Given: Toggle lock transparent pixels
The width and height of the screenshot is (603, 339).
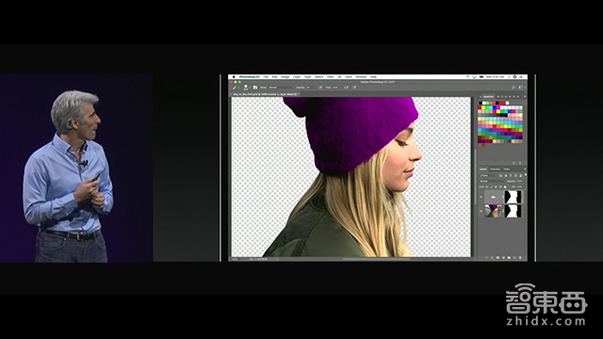Looking at the screenshot, I should point(486,186).
